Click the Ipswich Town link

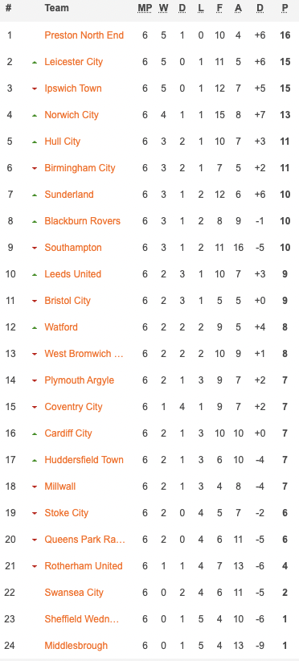(x=73, y=88)
